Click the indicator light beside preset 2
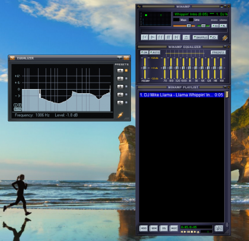 126,78
